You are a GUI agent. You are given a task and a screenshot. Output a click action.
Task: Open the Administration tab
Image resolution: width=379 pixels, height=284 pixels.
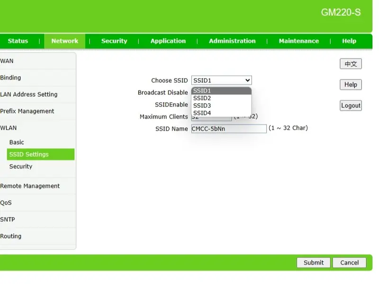click(x=232, y=41)
